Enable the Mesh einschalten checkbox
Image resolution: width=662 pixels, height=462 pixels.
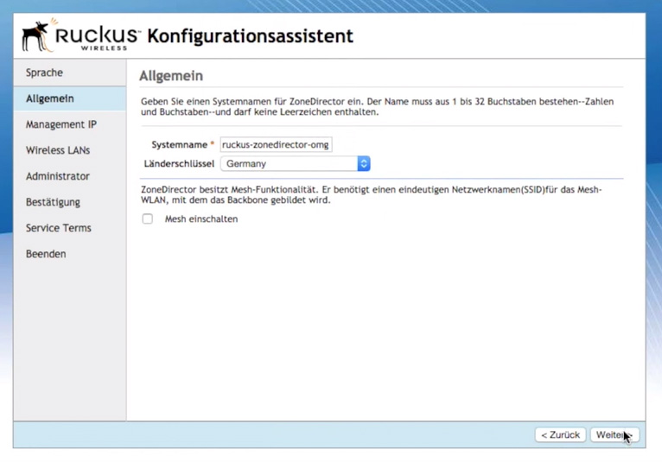click(x=148, y=219)
